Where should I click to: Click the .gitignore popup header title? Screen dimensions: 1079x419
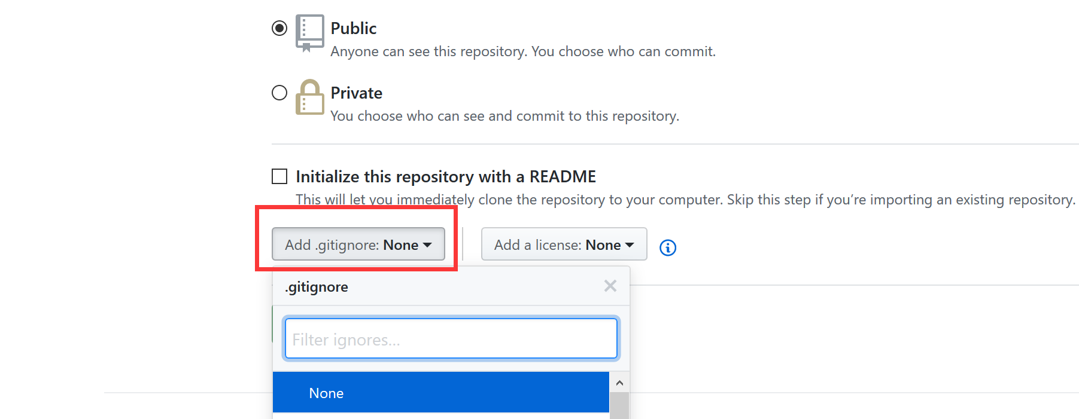(x=317, y=287)
